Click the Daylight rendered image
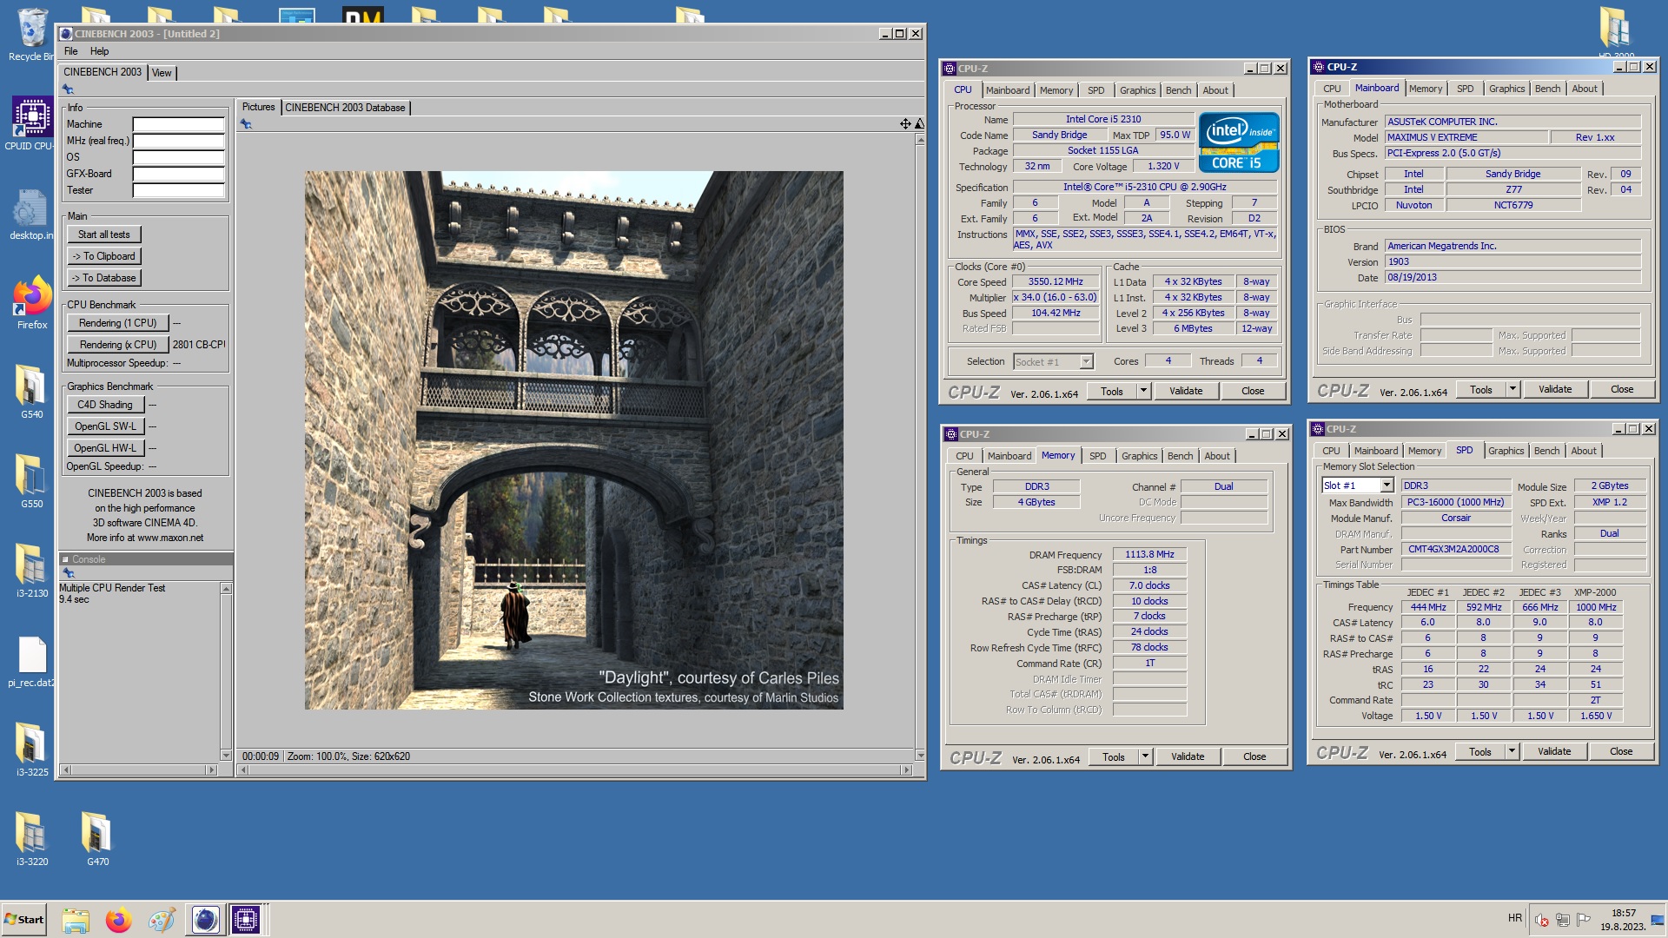Screen dimensions: 1668x938 (x=573, y=440)
